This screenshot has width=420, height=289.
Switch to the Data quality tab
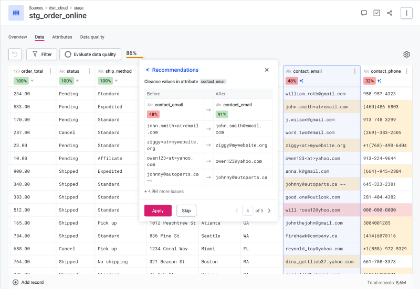click(92, 37)
